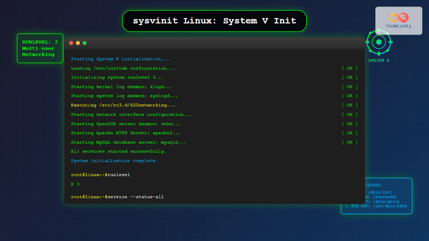Click the green border of the runlevel panel

pyautogui.click(x=18, y=48)
